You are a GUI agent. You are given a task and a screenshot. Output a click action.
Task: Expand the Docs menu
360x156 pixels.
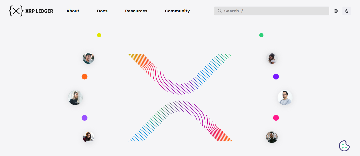click(x=102, y=11)
